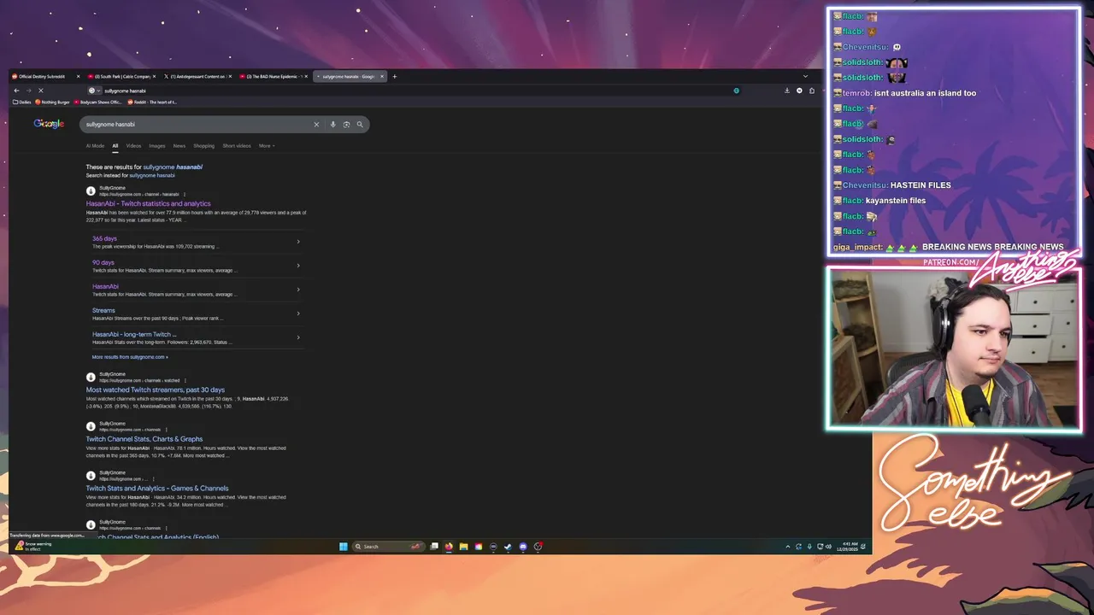This screenshot has height=615, width=1094.
Task: Show hidden system tray icons chevron
Action: click(x=788, y=547)
